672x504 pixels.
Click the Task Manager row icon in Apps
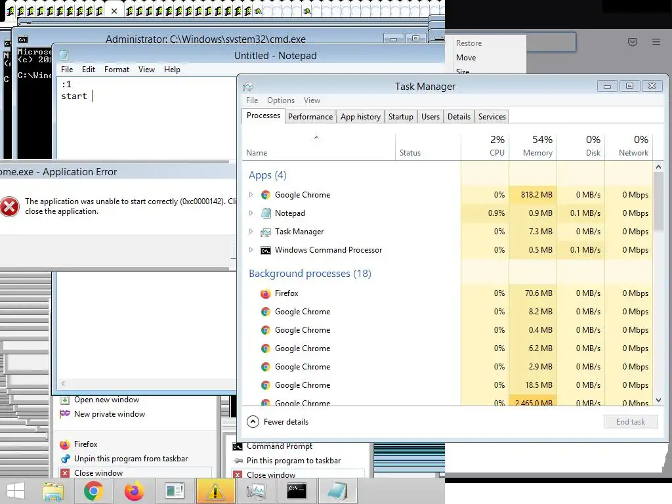(266, 232)
